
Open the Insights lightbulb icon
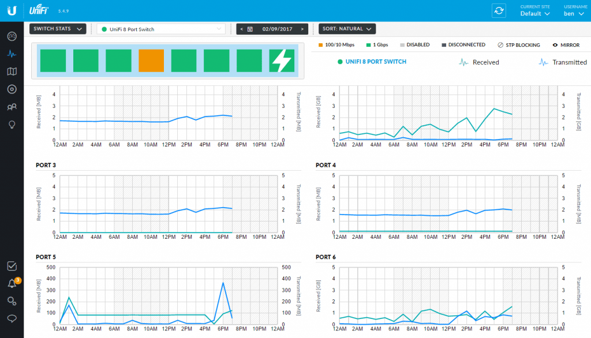click(x=12, y=125)
